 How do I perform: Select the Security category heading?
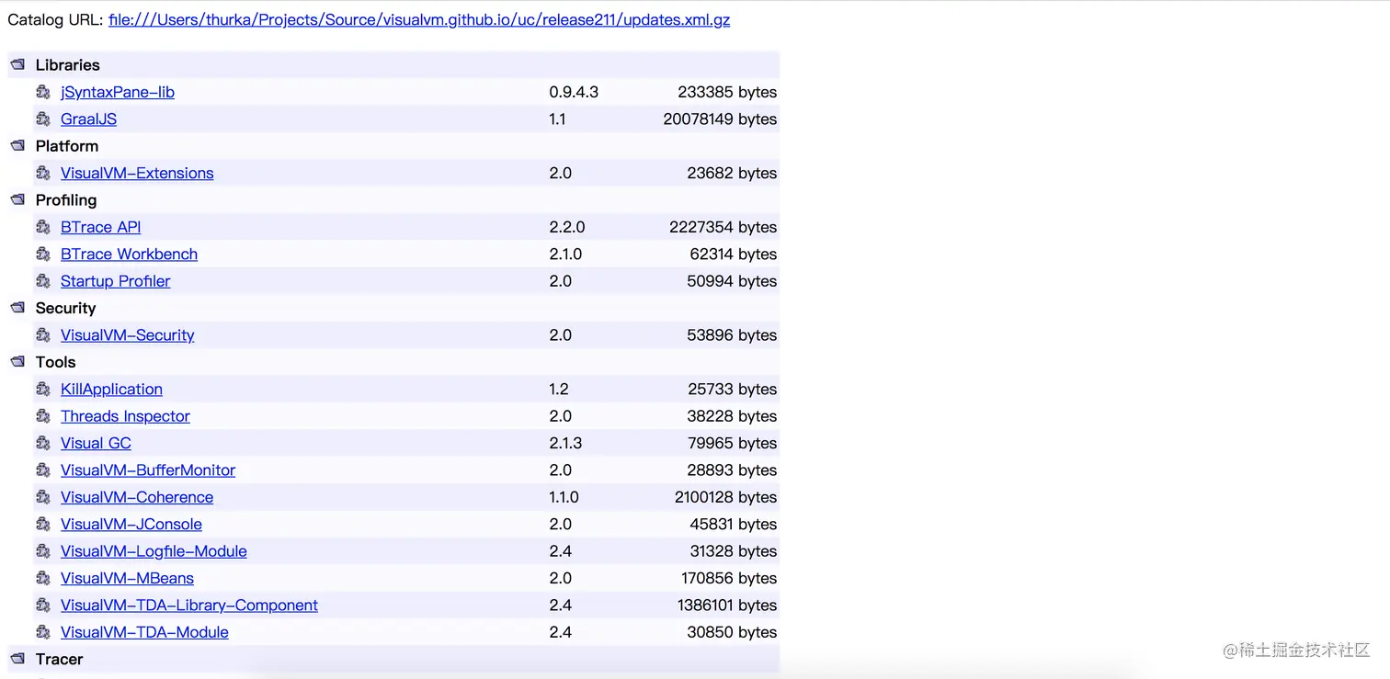point(65,308)
